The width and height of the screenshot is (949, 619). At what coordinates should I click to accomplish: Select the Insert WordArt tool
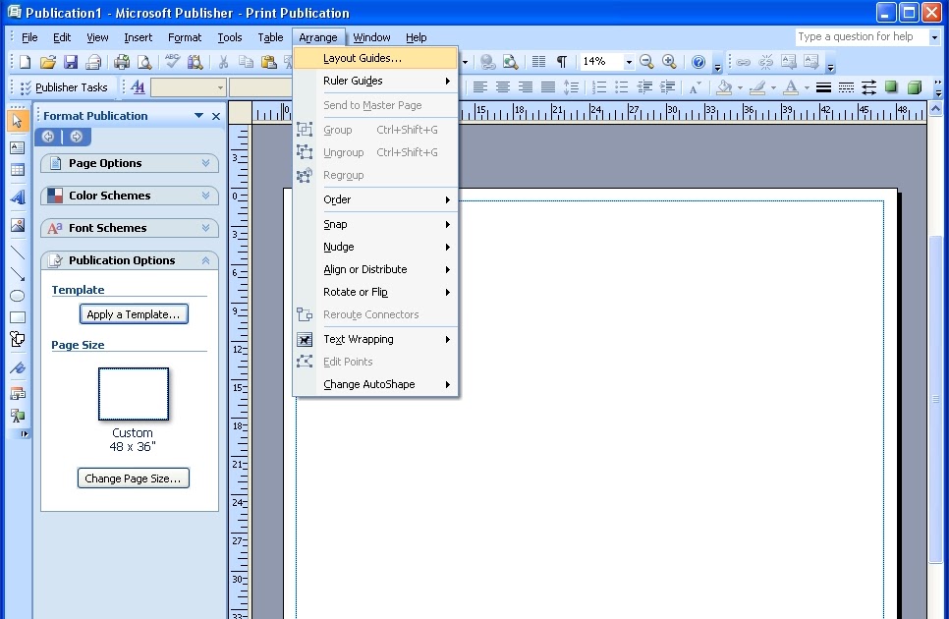[x=17, y=197]
